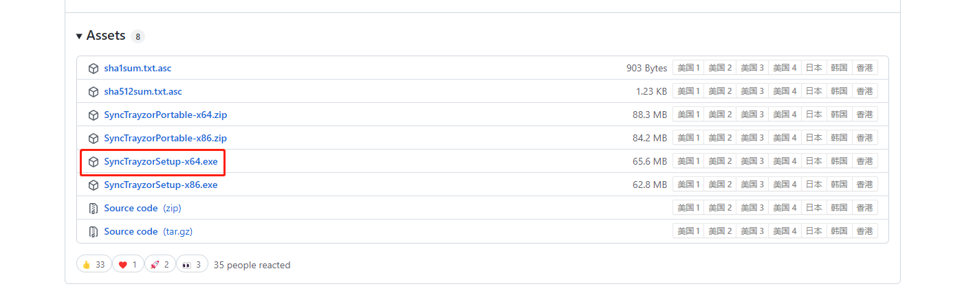
Task: Click file icon beside Source code (tar.gz)
Action: 94,231
